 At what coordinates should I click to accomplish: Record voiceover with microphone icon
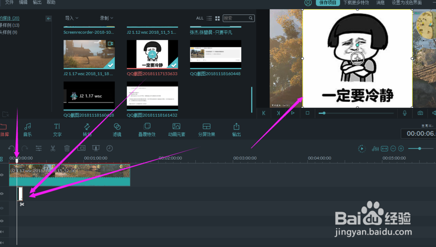tap(405, 113)
